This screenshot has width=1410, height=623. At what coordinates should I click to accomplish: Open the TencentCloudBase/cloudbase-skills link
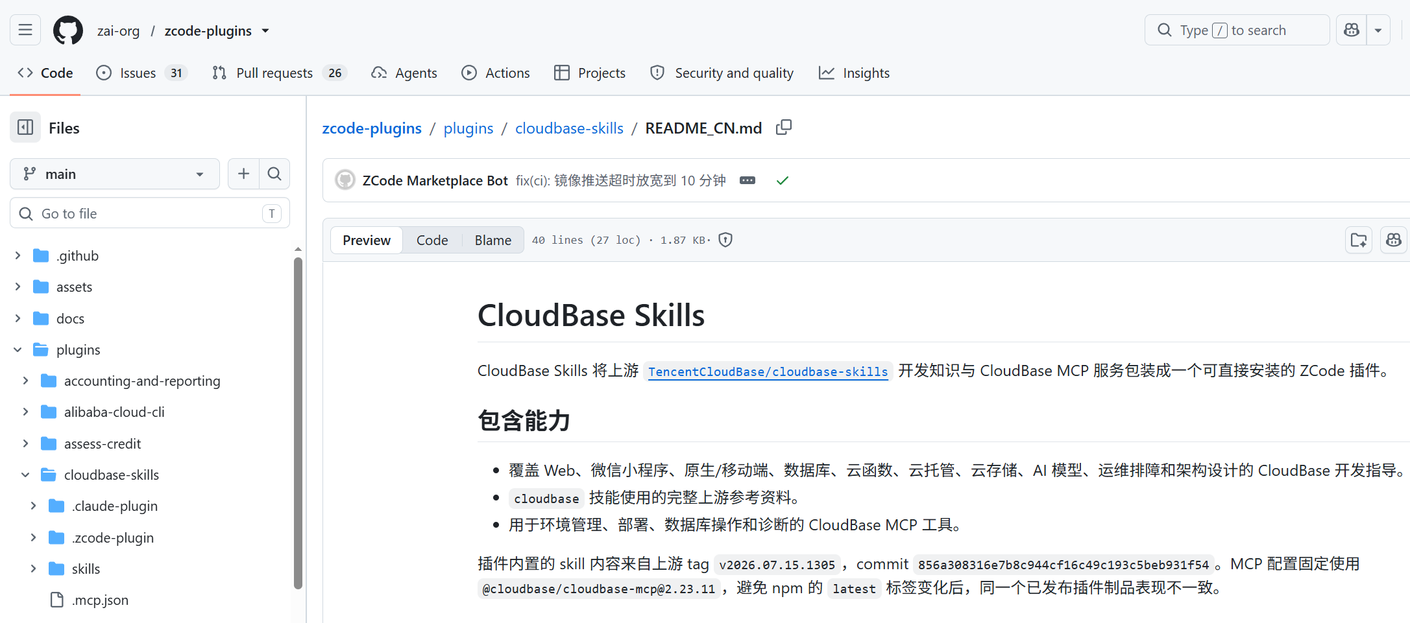coord(768,371)
